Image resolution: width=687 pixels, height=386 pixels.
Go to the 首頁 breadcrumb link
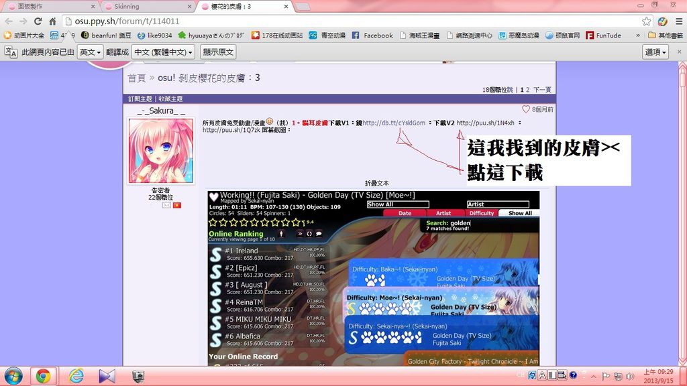coord(136,78)
